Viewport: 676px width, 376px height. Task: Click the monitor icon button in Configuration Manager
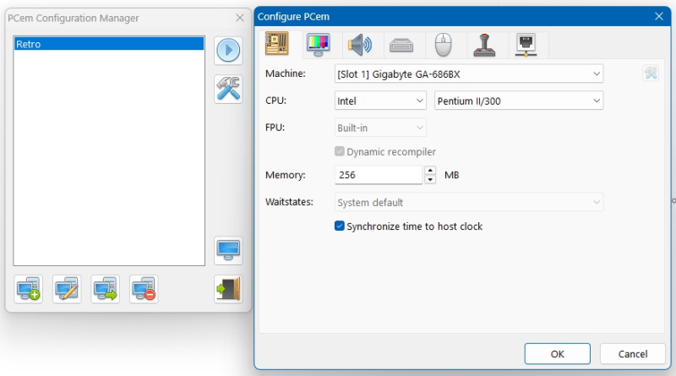coord(228,250)
